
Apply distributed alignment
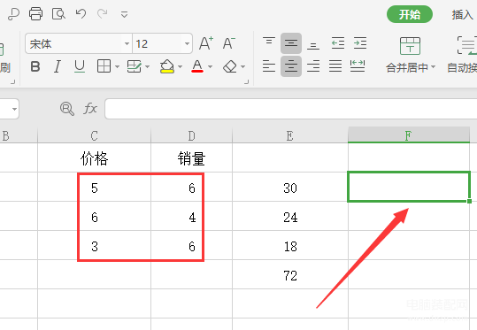click(358, 66)
